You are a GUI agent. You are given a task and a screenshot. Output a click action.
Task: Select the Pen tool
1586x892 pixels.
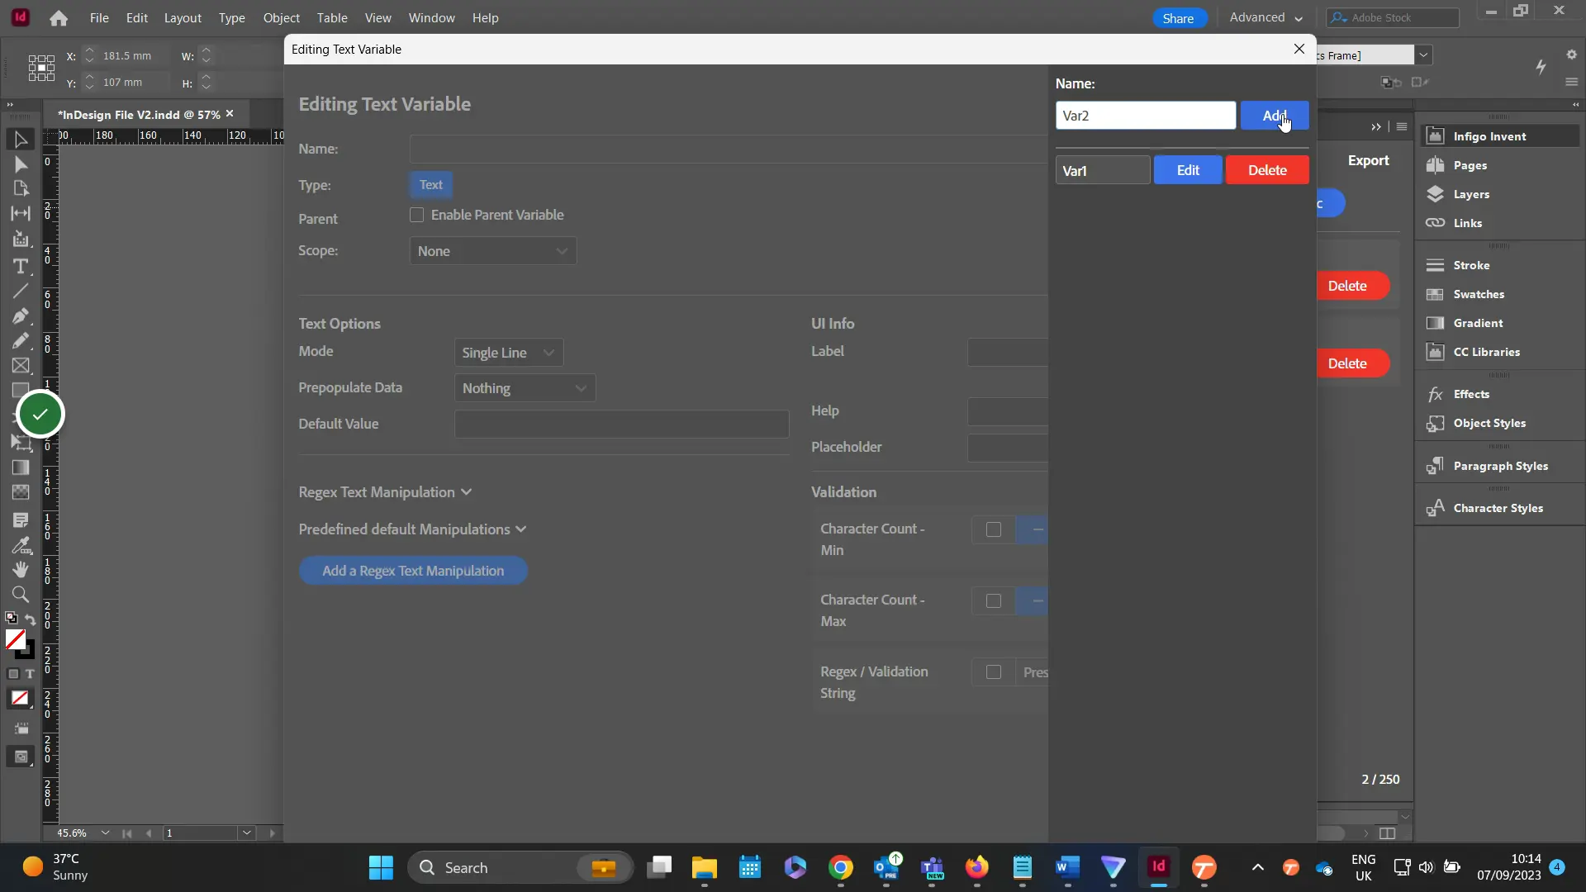pyautogui.click(x=21, y=316)
